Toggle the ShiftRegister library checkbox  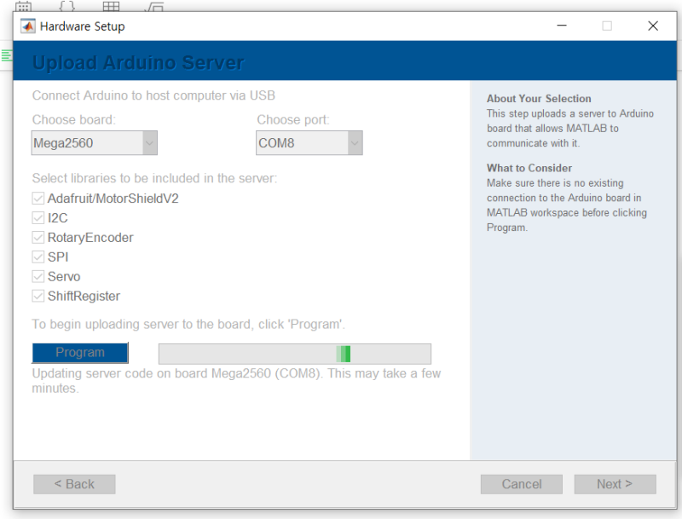point(38,296)
